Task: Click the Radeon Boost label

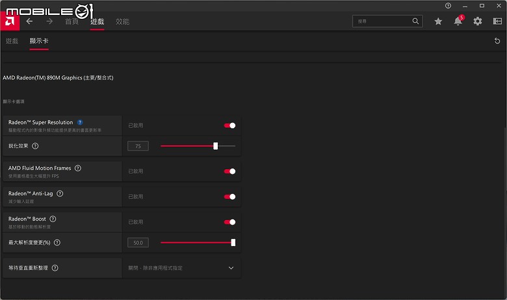Action: click(27, 219)
